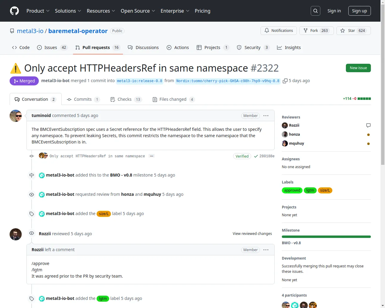Open the BMO - v0.8 milestone link
Viewport: 385px width, 308px height.
(x=291, y=243)
